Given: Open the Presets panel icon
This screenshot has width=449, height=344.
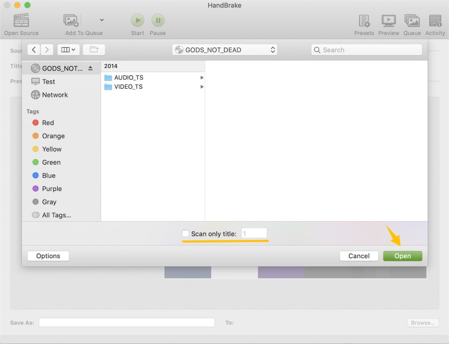Looking at the screenshot, I should pyautogui.click(x=364, y=21).
